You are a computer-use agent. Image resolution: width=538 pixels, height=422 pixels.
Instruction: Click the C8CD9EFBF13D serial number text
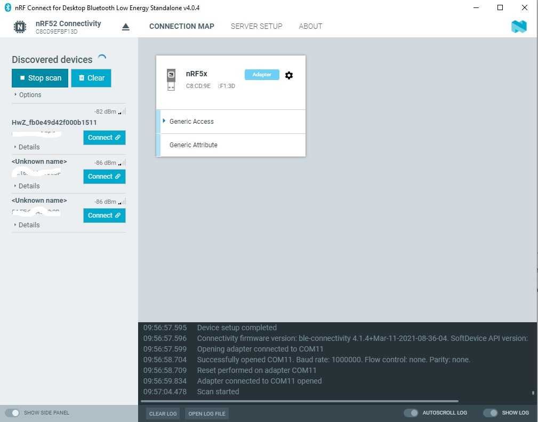[x=57, y=31]
